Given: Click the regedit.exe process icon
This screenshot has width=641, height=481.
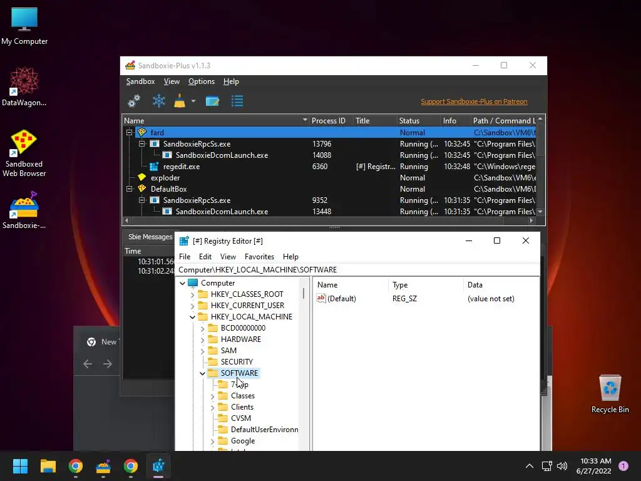Looking at the screenshot, I should [x=154, y=167].
